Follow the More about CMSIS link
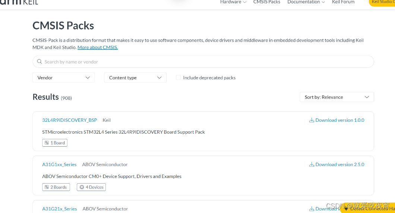This screenshot has height=213, width=395. (x=98, y=47)
